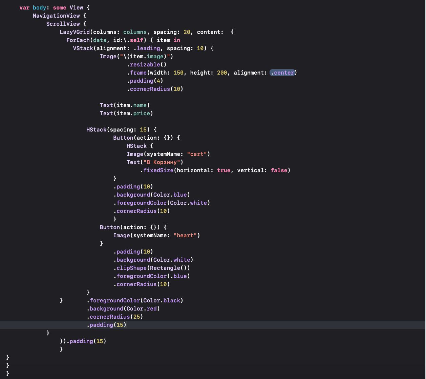
Task: Click the "true" keyword in fixedSize
Action: [x=224, y=170]
